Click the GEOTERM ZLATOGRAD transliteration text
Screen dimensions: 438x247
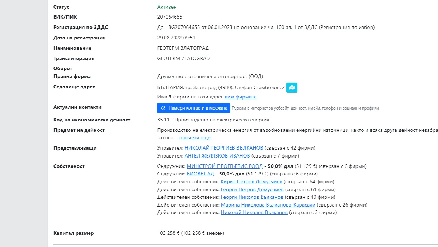point(184,58)
